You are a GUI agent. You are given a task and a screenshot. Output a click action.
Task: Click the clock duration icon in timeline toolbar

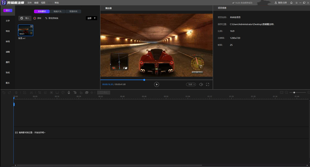[63, 92]
